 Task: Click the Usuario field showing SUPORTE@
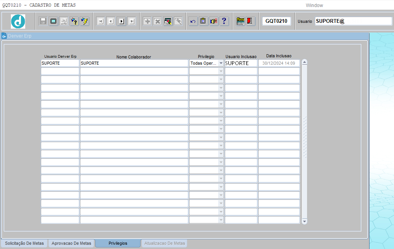pyautogui.click(x=353, y=21)
